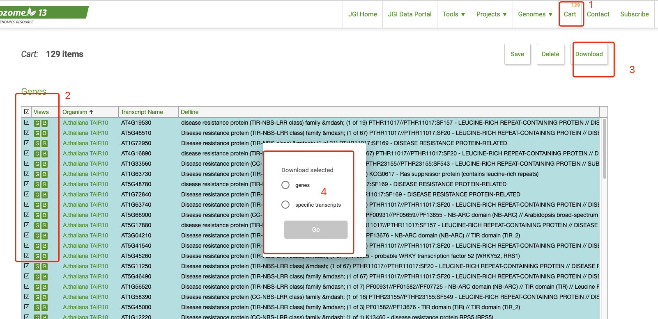Expand the Genomes dropdown menu
This screenshot has width=658, height=319.
[535, 14]
